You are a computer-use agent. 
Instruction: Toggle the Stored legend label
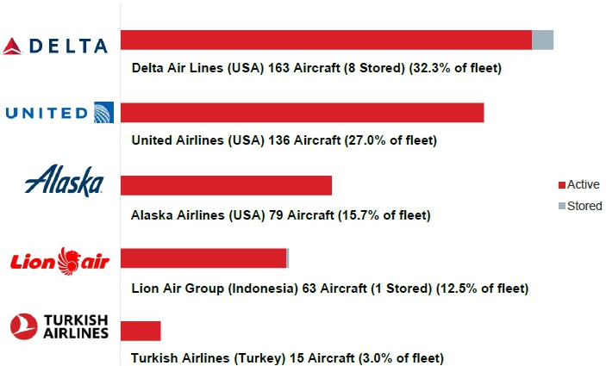584,207
